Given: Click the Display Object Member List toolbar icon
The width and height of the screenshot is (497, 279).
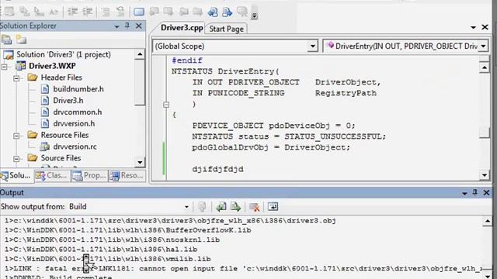Looking at the screenshot, I should [9, 12].
